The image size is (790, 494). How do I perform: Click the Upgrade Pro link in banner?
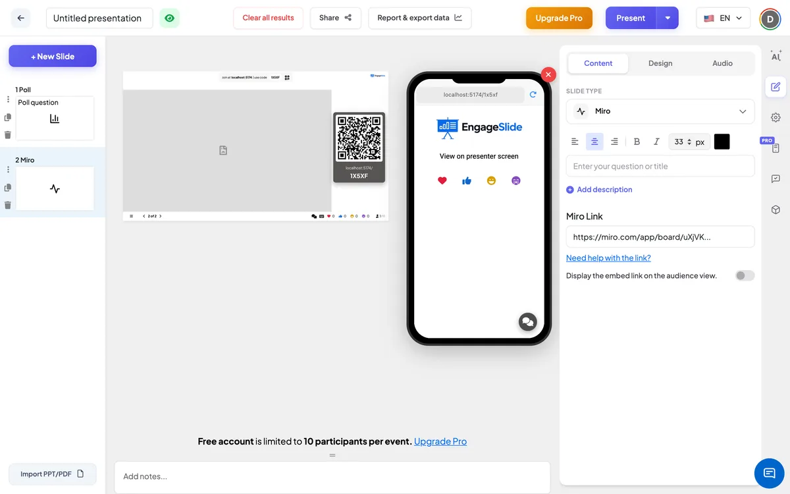440,441
